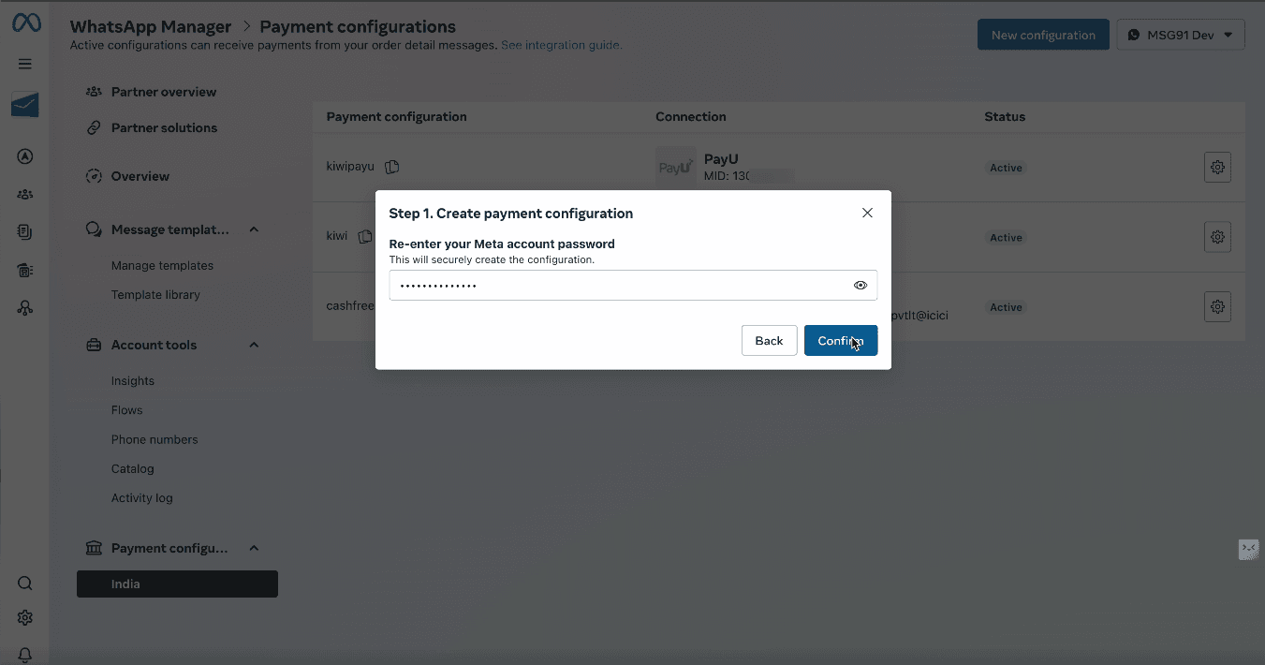Copy the kiwi configuration name
The height and width of the screenshot is (665, 1265).
click(x=365, y=237)
